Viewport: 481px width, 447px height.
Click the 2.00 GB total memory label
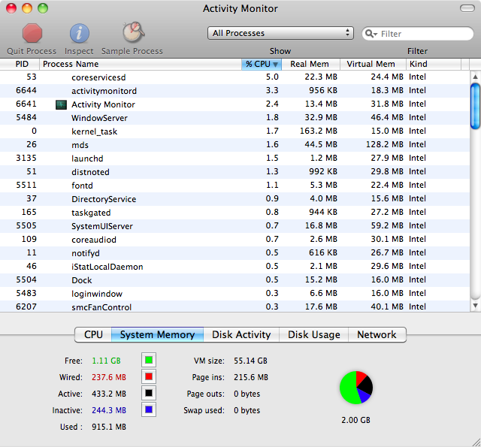(355, 420)
